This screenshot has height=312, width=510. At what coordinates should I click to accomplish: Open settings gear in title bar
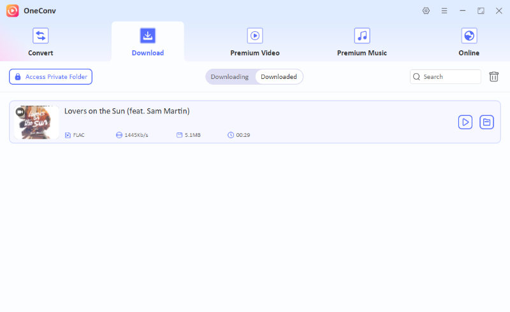[x=426, y=11]
